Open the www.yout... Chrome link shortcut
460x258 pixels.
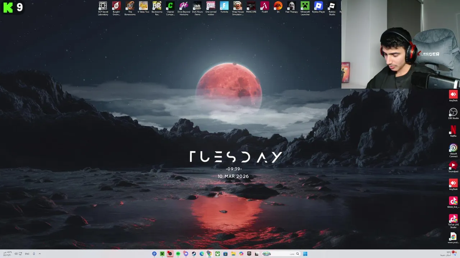[453, 238]
